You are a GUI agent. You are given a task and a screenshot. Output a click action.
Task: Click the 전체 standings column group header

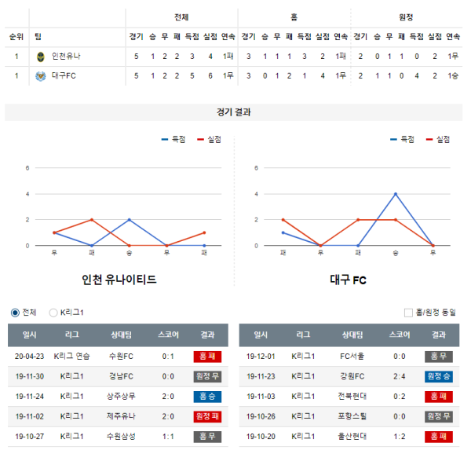[x=182, y=17]
